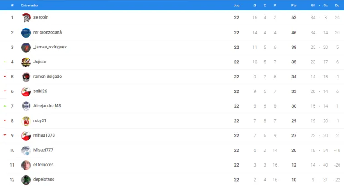Click green up arrow next to Jojiste

tap(5, 62)
